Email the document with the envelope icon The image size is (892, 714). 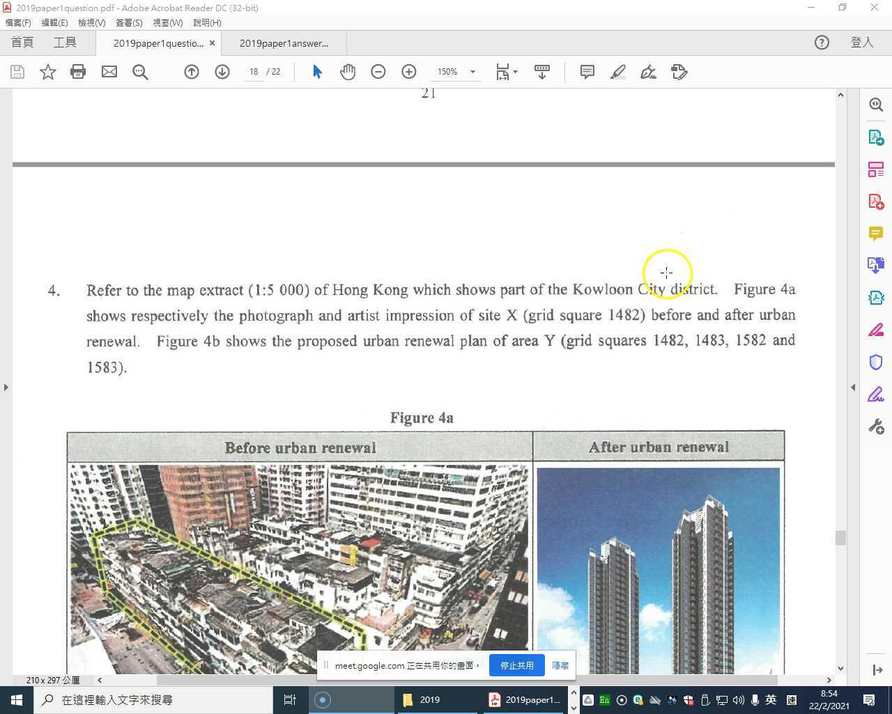point(109,72)
